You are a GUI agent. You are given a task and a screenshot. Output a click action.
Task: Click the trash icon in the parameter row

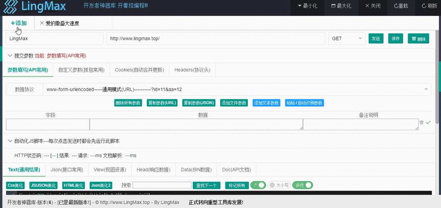pyautogui.click(x=421, y=122)
